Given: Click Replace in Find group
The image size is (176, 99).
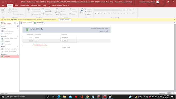Looking at the screenshot, I should (88, 9).
